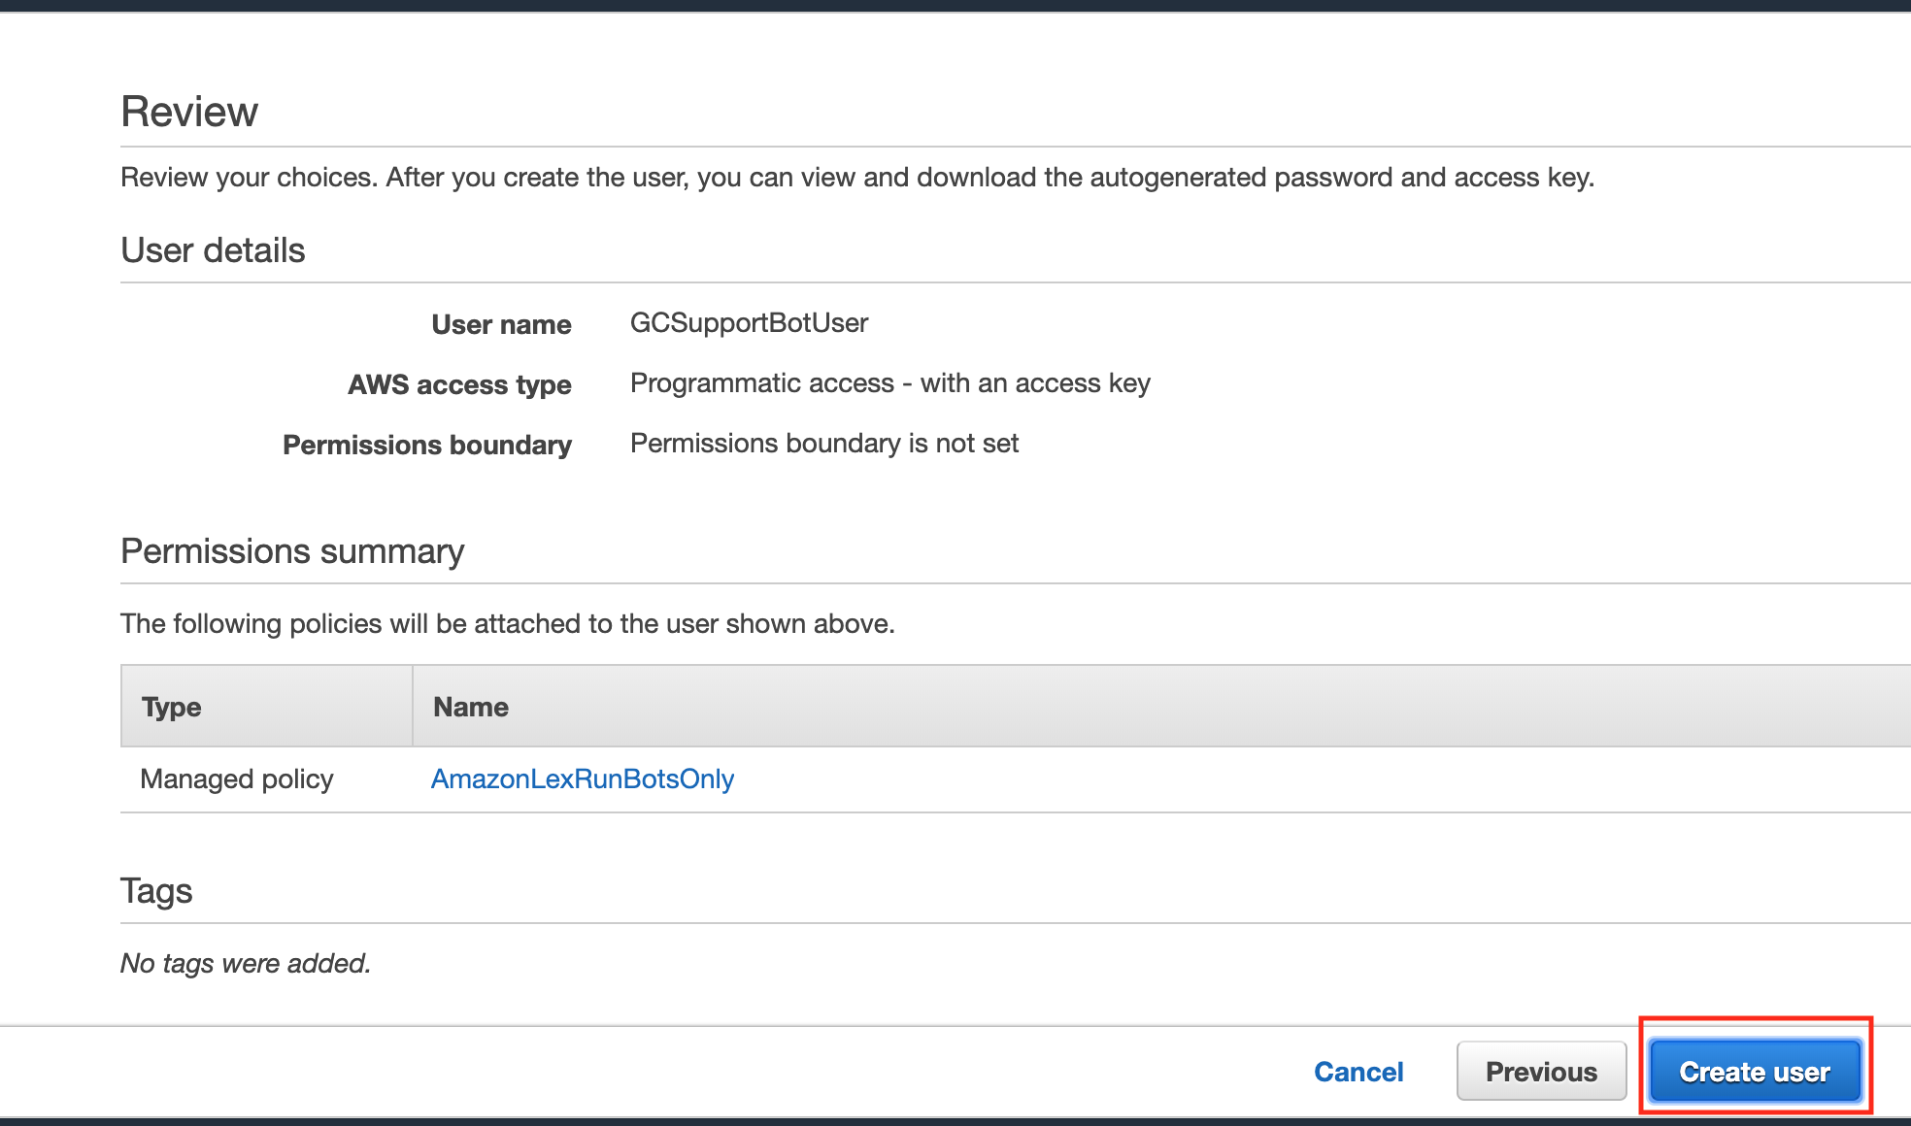Click the 'No tags were added' text
This screenshot has height=1126, width=1911.
(x=246, y=963)
